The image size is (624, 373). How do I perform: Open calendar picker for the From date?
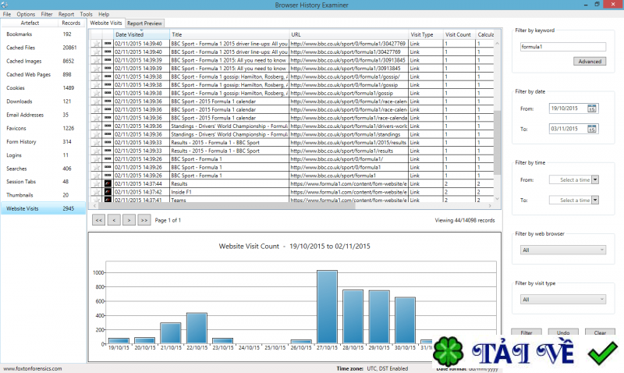click(x=592, y=108)
